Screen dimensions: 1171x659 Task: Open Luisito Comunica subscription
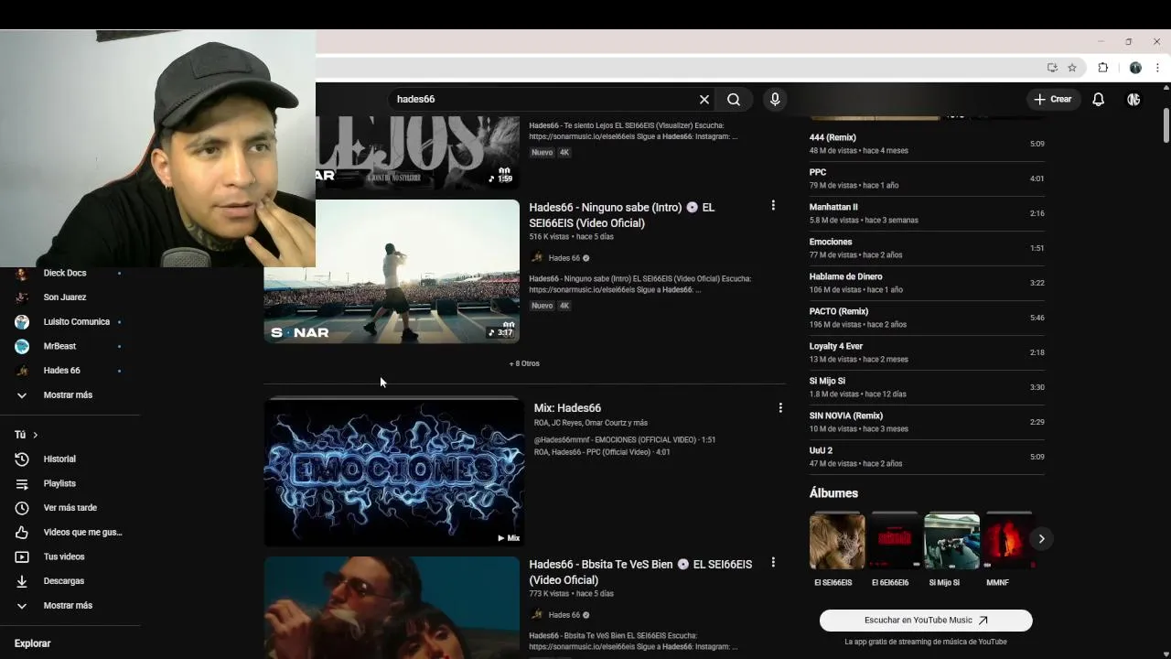(x=70, y=322)
